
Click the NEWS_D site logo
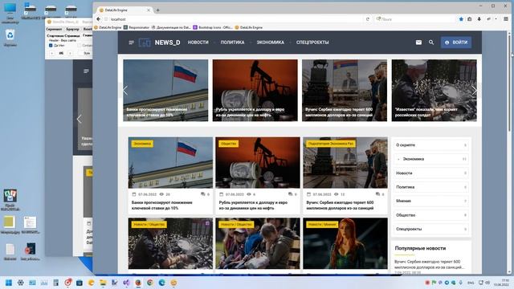tap(159, 43)
